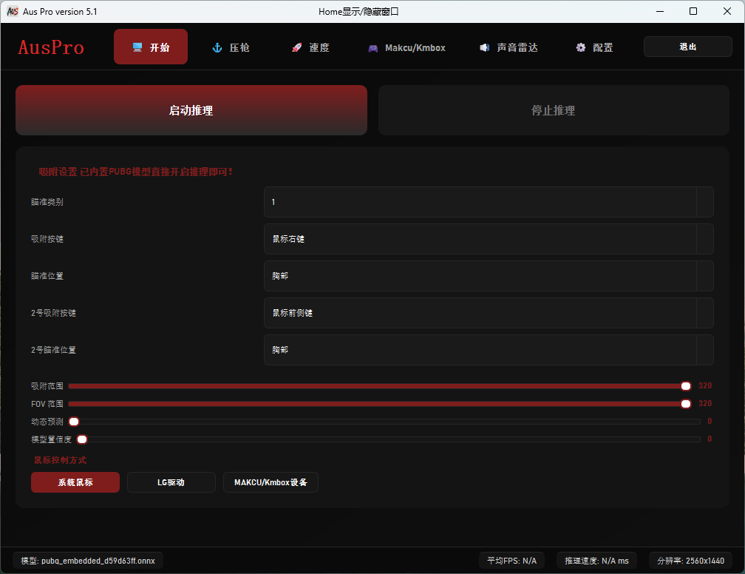The width and height of the screenshot is (745, 574).
Task: Select LG驱动 mouse control mode
Action: pyautogui.click(x=171, y=482)
